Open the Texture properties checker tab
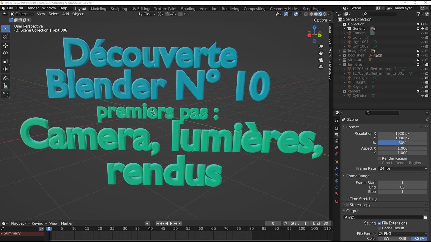 (337, 201)
